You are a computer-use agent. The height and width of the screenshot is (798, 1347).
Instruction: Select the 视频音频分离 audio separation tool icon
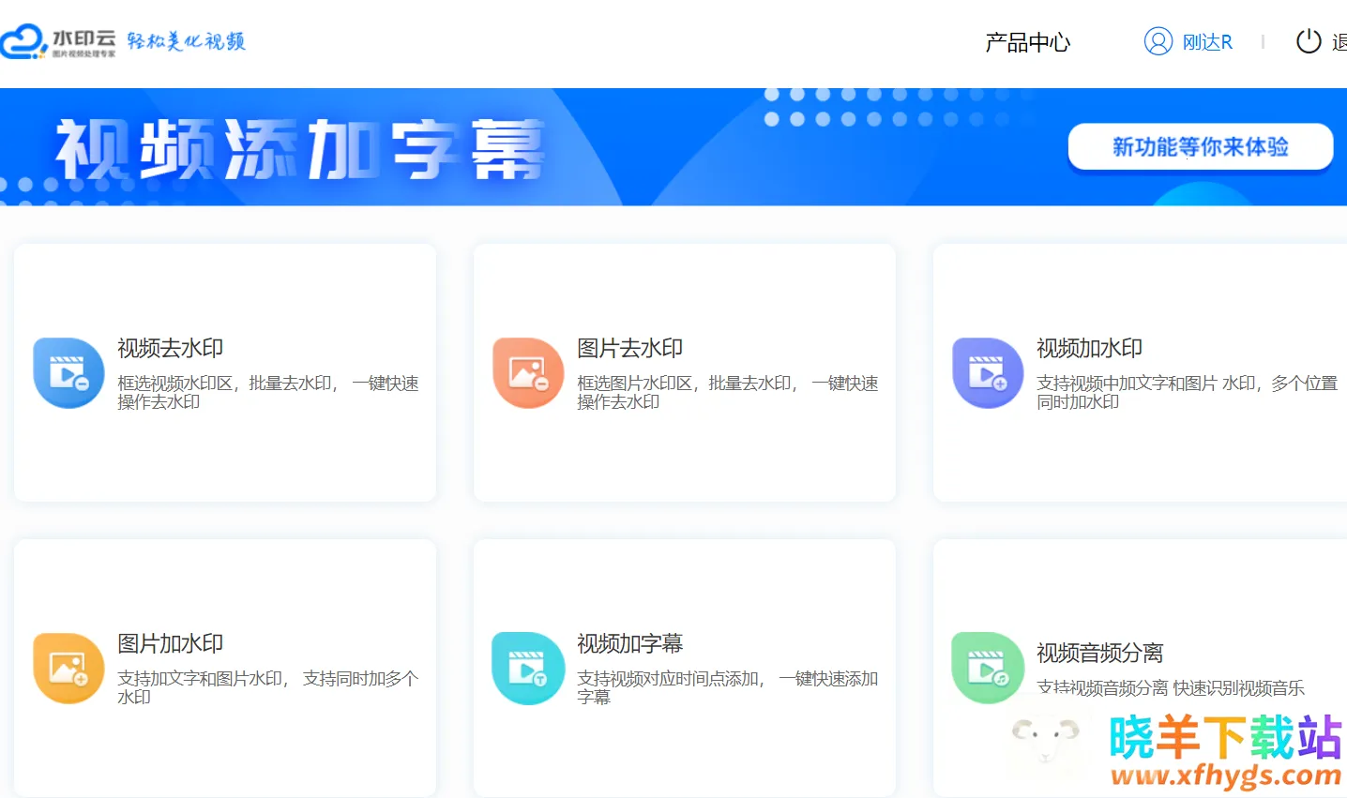(x=987, y=667)
